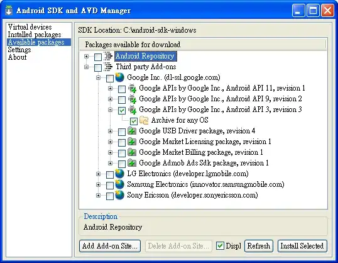Collapse the Android API 3 revision 3 node
The height and width of the screenshot is (263, 338).
[110, 109]
